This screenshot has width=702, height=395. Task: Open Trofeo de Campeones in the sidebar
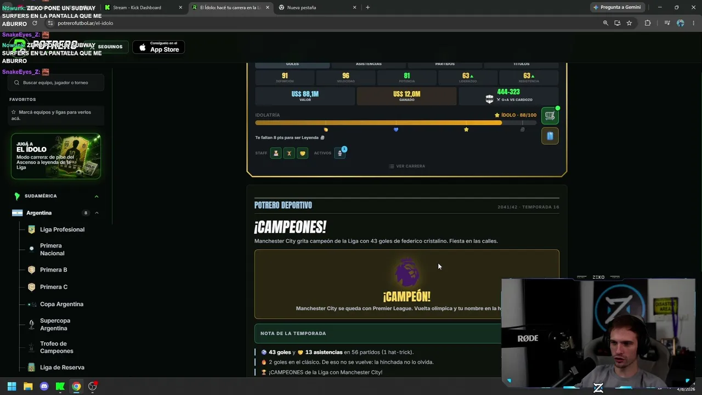(56, 347)
